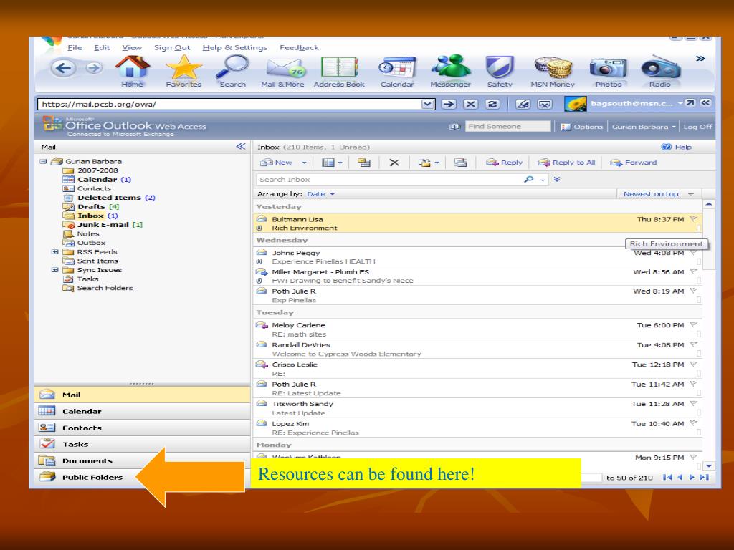Click the Go arrow next to address bar

click(449, 104)
